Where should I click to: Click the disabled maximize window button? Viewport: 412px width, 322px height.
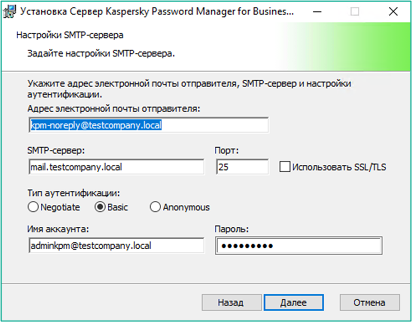355,12
